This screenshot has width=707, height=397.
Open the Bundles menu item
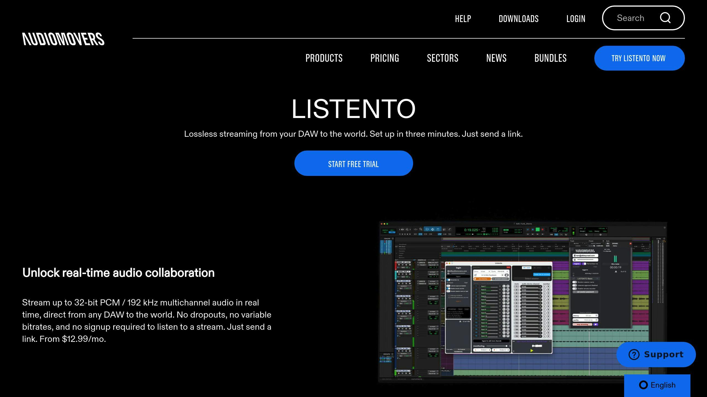[550, 58]
